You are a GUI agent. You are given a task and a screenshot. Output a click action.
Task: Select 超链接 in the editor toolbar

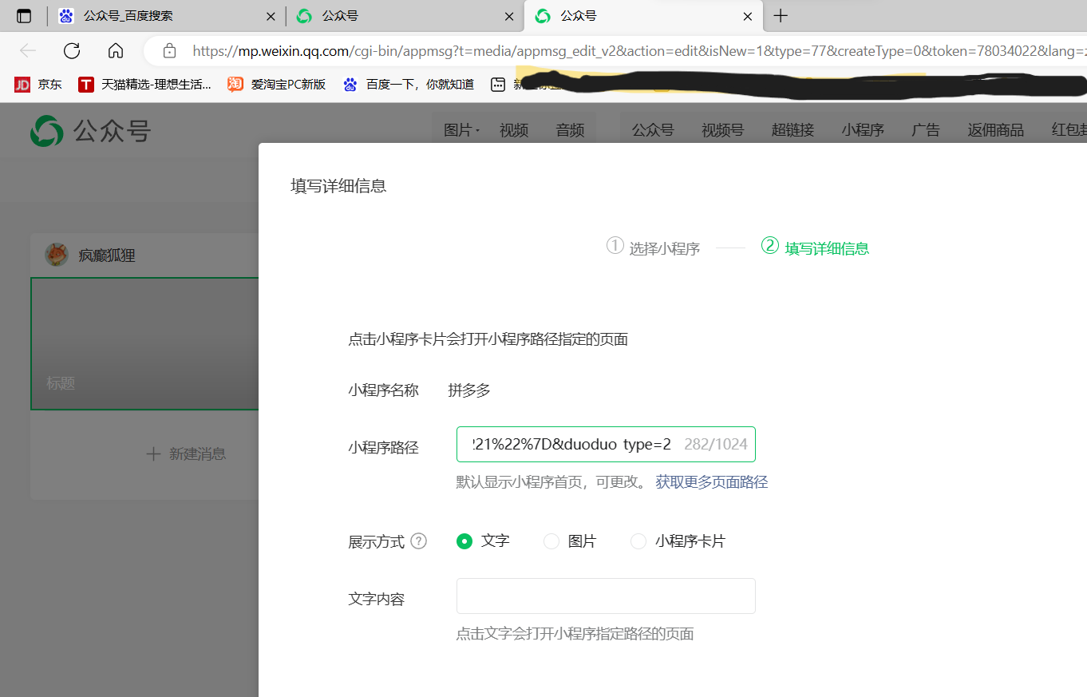coord(793,130)
